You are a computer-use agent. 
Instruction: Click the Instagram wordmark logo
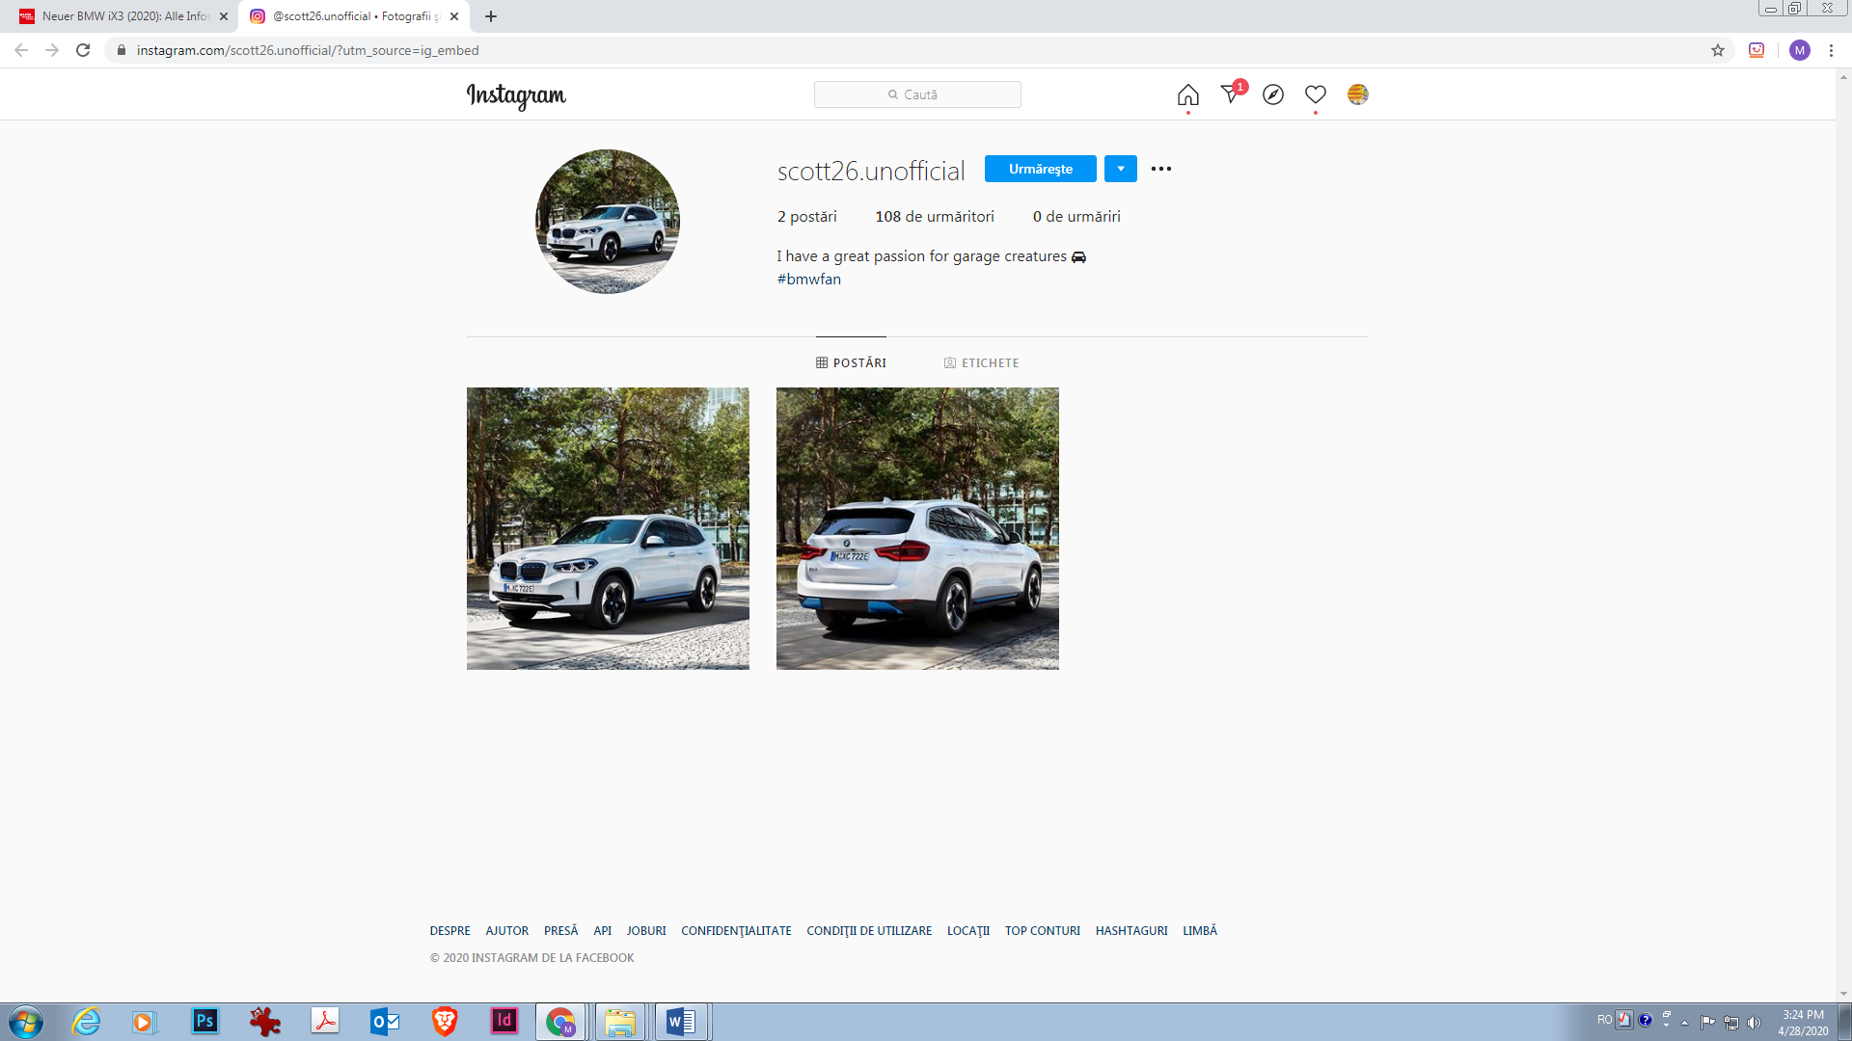coord(517,96)
